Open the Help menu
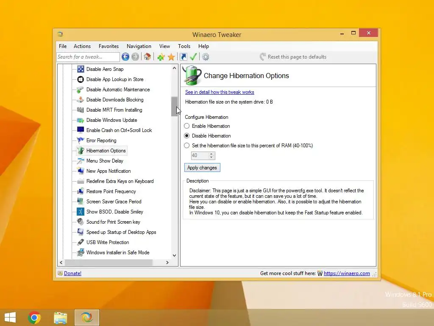The width and height of the screenshot is (434, 326). pyautogui.click(x=203, y=46)
